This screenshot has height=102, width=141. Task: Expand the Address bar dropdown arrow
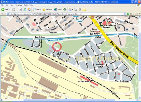(125, 14)
